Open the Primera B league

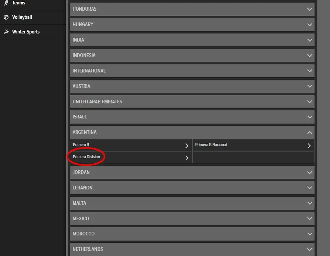(131, 145)
